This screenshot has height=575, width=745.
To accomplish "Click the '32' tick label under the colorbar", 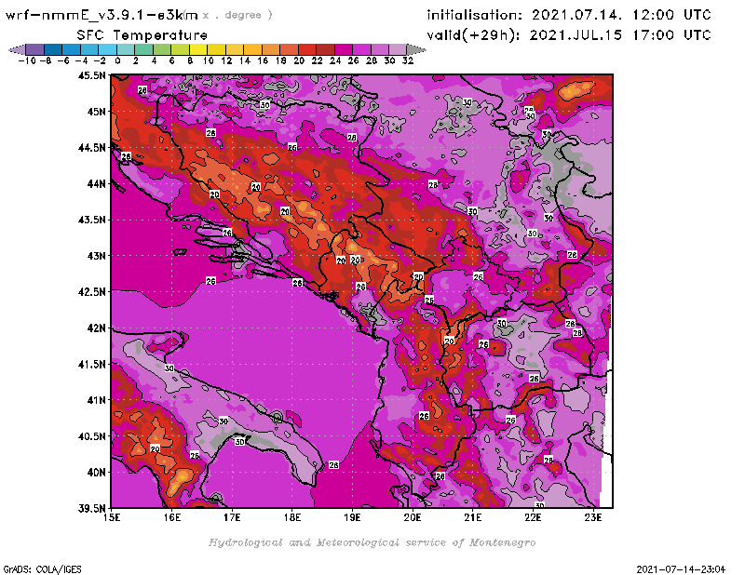I will tap(408, 60).
